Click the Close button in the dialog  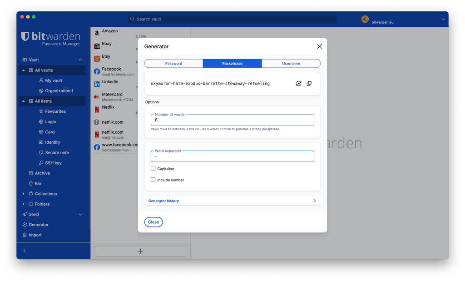[x=153, y=222]
